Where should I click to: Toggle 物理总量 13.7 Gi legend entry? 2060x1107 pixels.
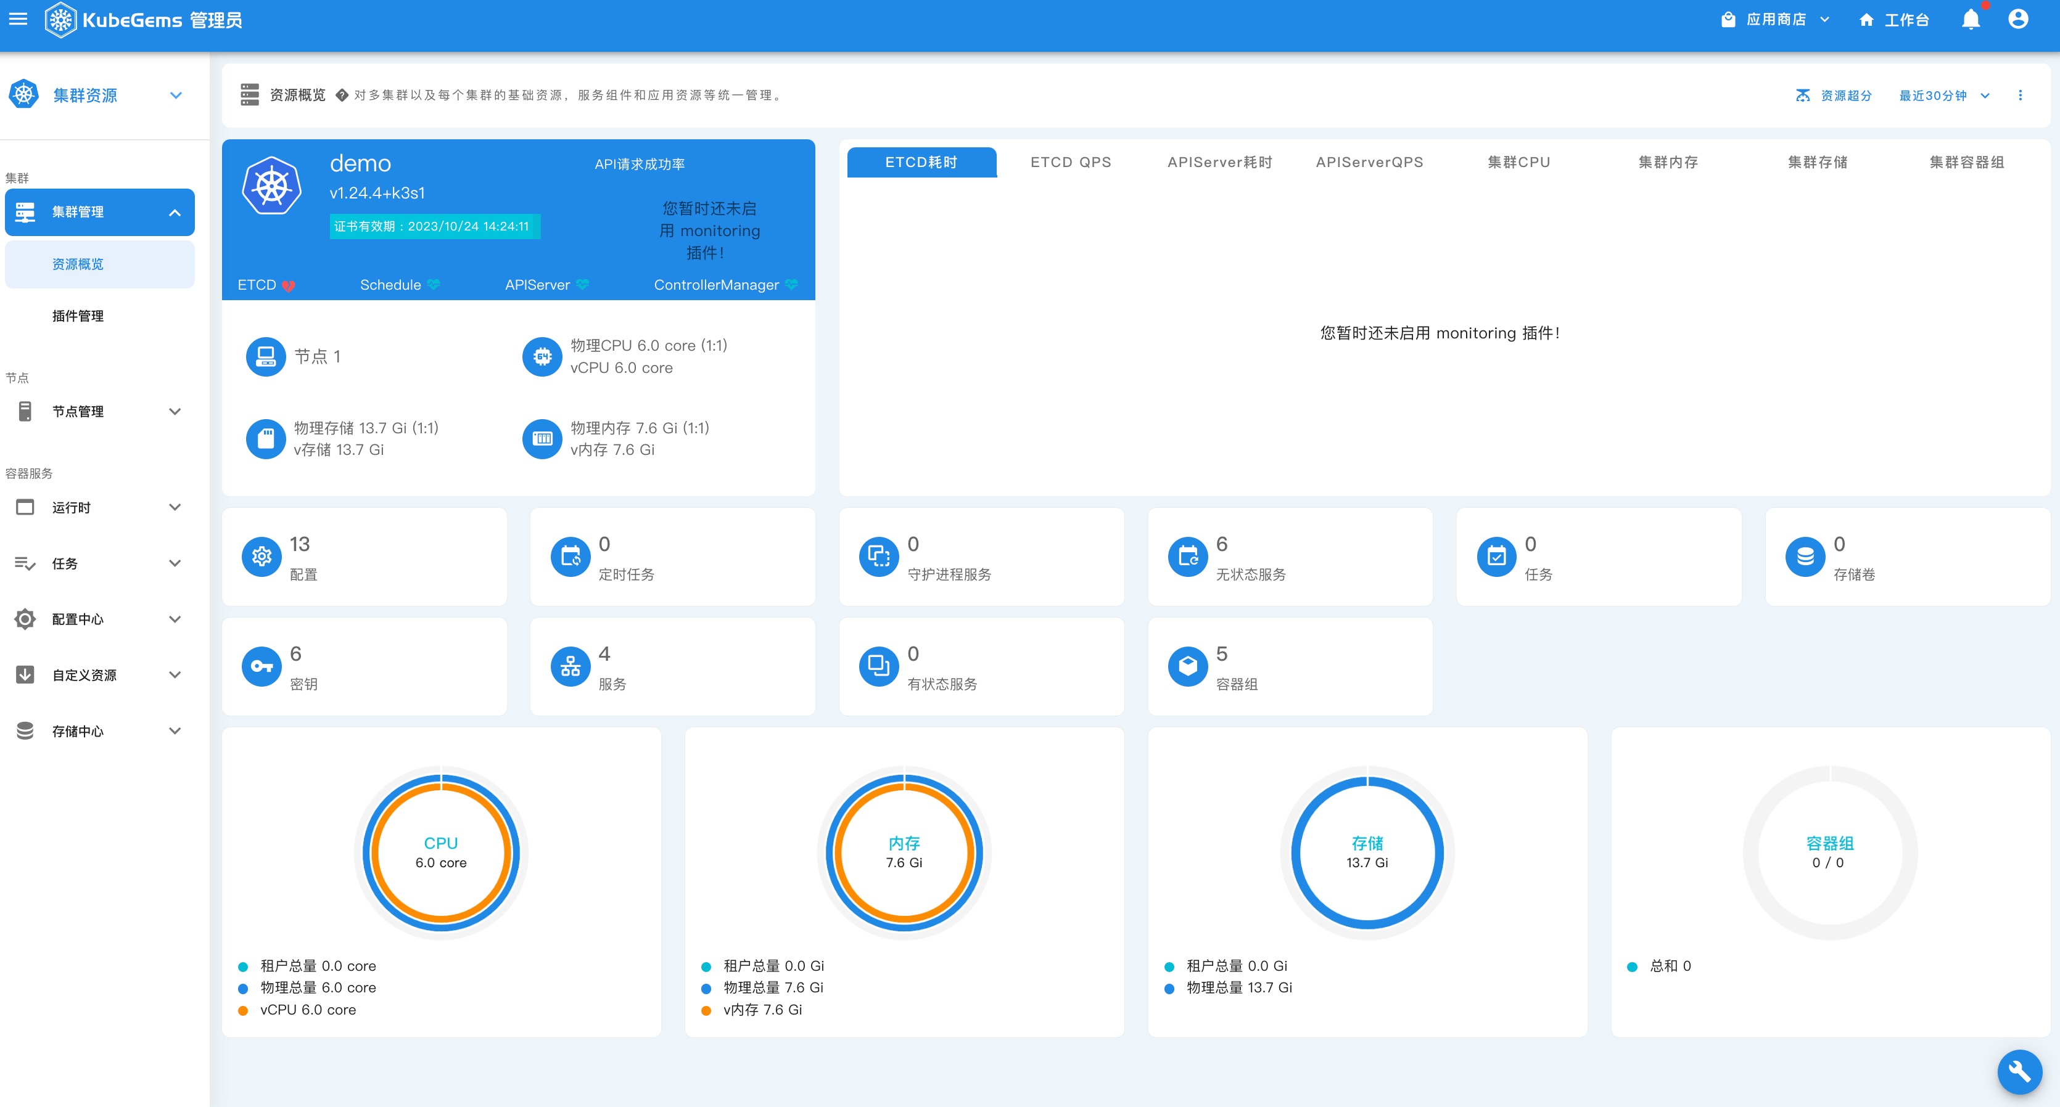[1229, 987]
